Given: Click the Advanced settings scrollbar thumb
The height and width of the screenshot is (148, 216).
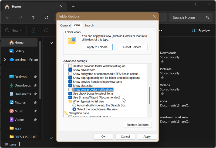Looking at the screenshot, I should pyautogui.click(x=149, y=96).
